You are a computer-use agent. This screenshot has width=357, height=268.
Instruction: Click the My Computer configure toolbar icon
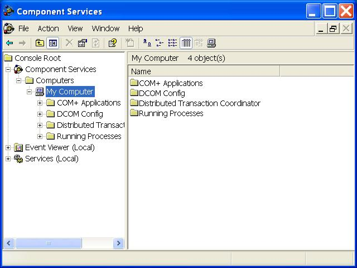[x=211, y=43]
